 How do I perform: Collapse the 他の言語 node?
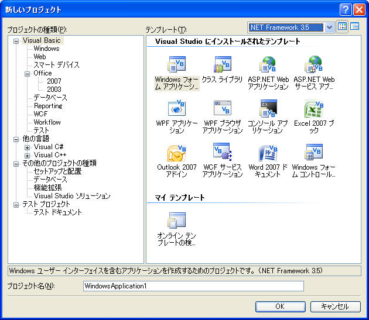[x=16, y=139]
